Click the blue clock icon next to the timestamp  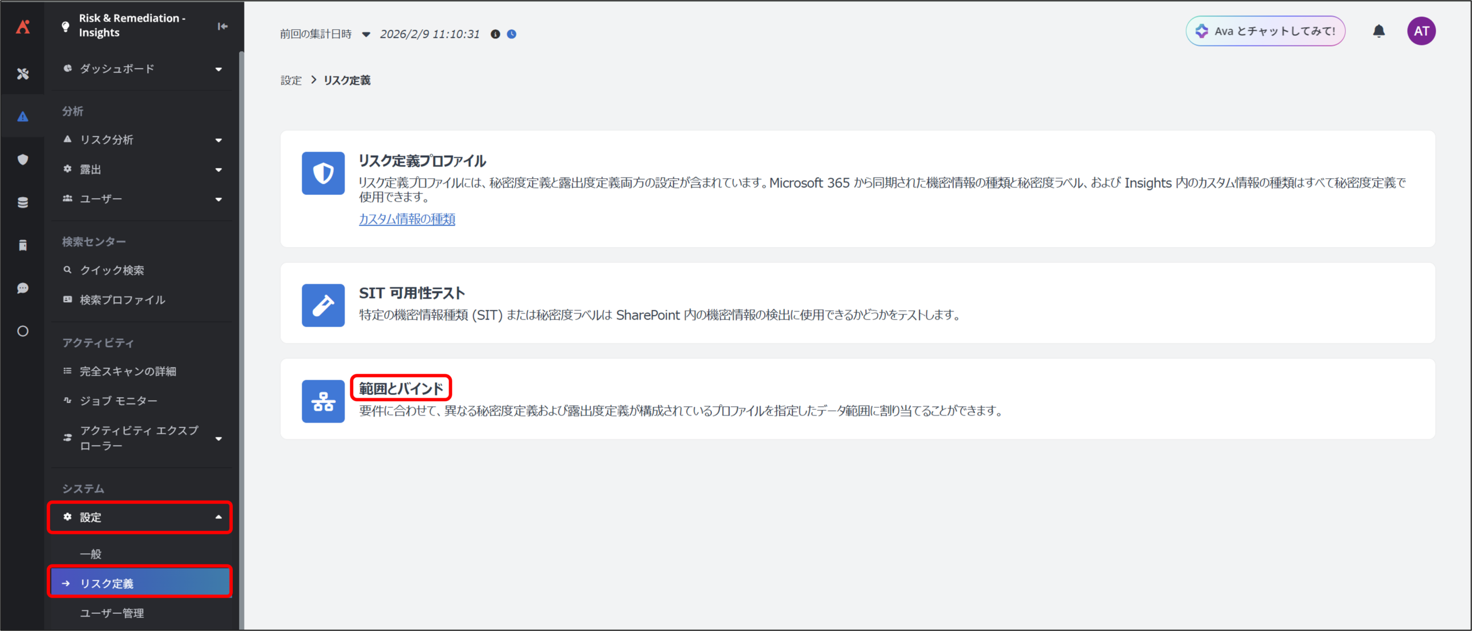[512, 34]
